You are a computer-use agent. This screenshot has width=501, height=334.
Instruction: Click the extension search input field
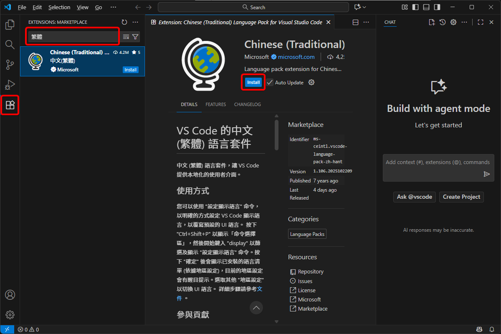pyautogui.click(x=73, y=37)
